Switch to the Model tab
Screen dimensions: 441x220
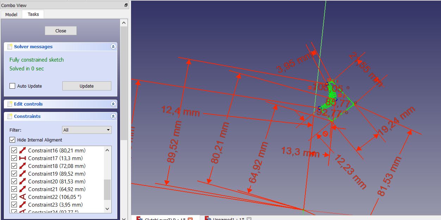tap(11, 14)
